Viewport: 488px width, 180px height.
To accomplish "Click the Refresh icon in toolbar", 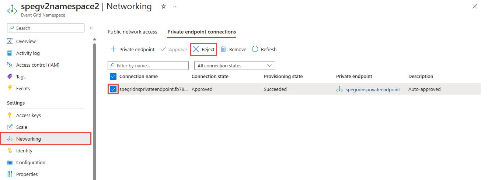I will pos(255,49).
